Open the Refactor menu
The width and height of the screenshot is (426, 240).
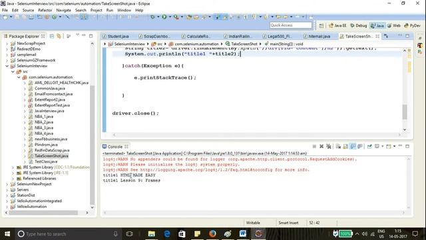tap(45, 10)
